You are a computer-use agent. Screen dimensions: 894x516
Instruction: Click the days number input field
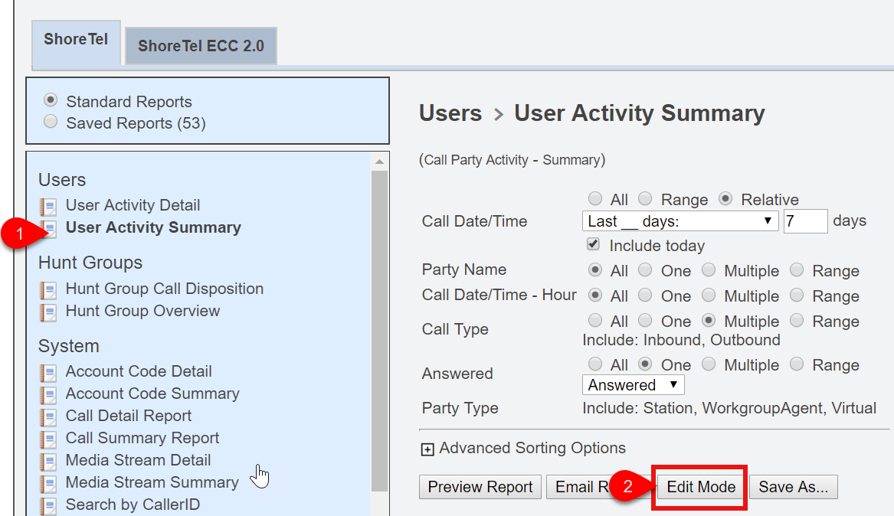805,221
